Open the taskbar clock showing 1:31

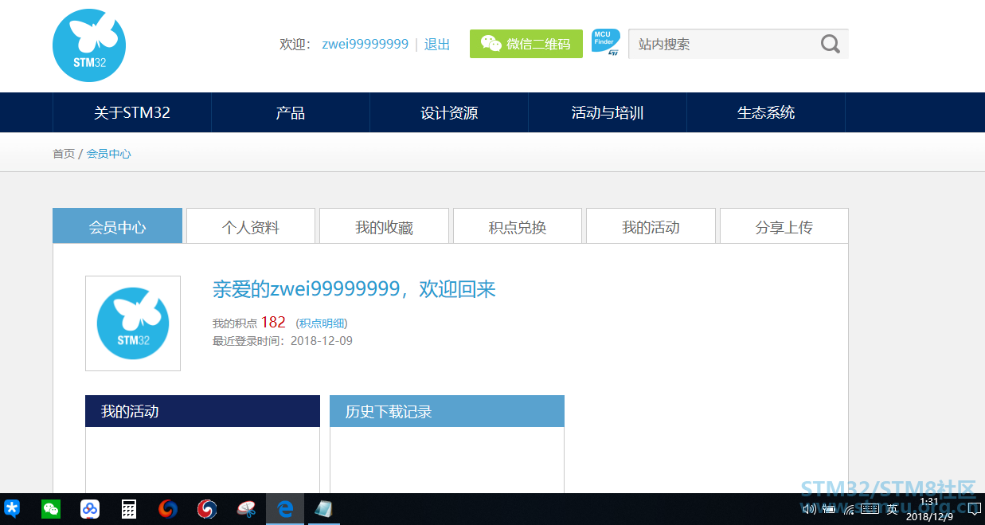tap(928, 509)
